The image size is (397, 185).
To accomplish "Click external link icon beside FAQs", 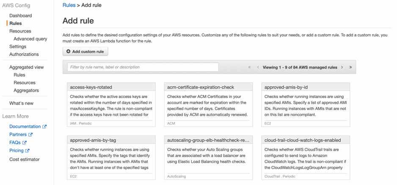I will click(25, 143).
